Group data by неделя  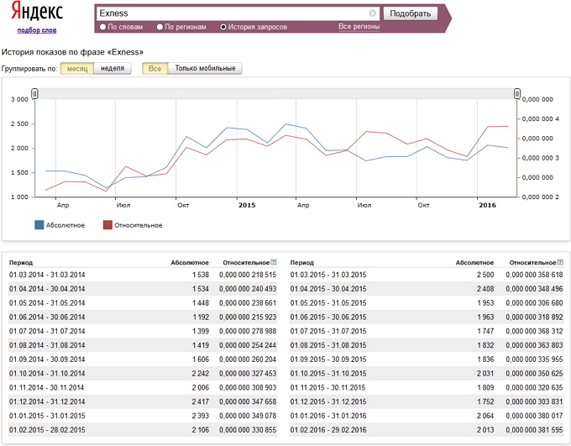tap(113, 69)
